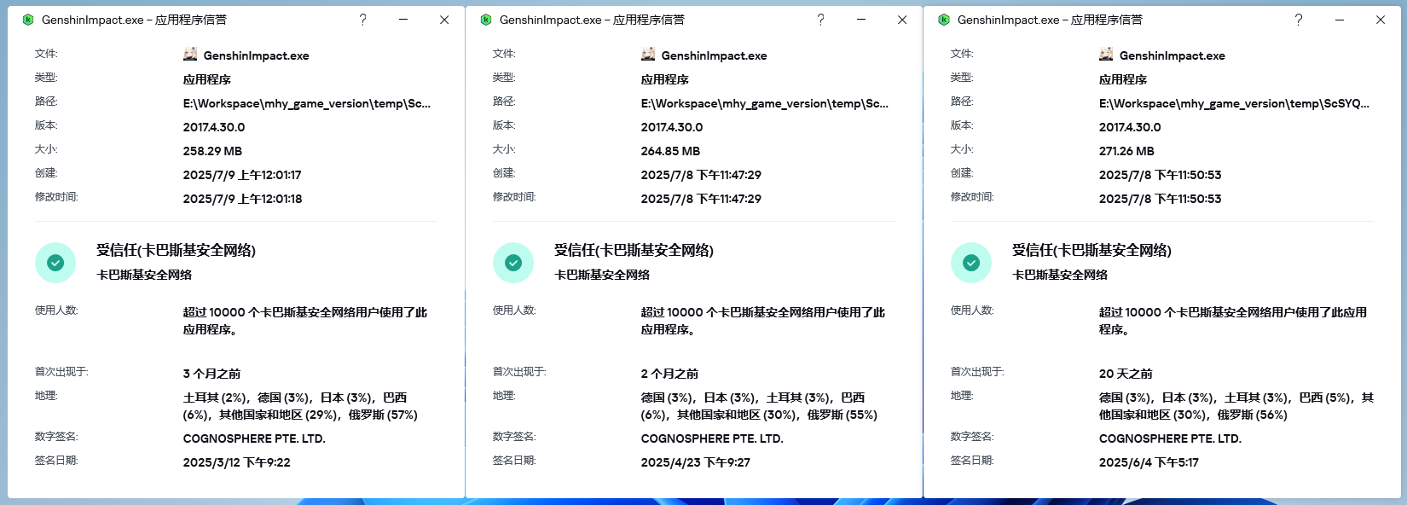Click the green trusted checkmark in the 271.26 MB window

click(971, 263)
